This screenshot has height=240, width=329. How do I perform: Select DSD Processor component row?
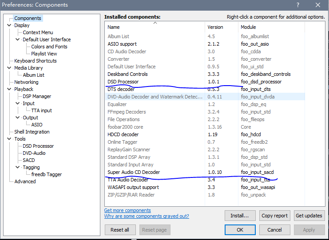123,82
